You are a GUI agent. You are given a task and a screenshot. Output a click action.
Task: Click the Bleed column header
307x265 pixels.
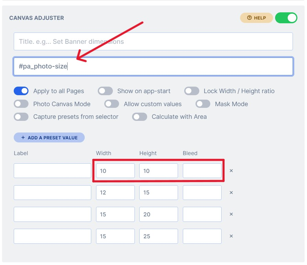pos(190,153)
